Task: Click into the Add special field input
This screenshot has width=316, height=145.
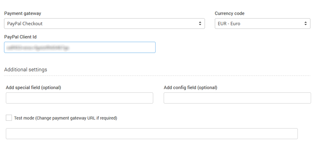Action: point(79,98)
